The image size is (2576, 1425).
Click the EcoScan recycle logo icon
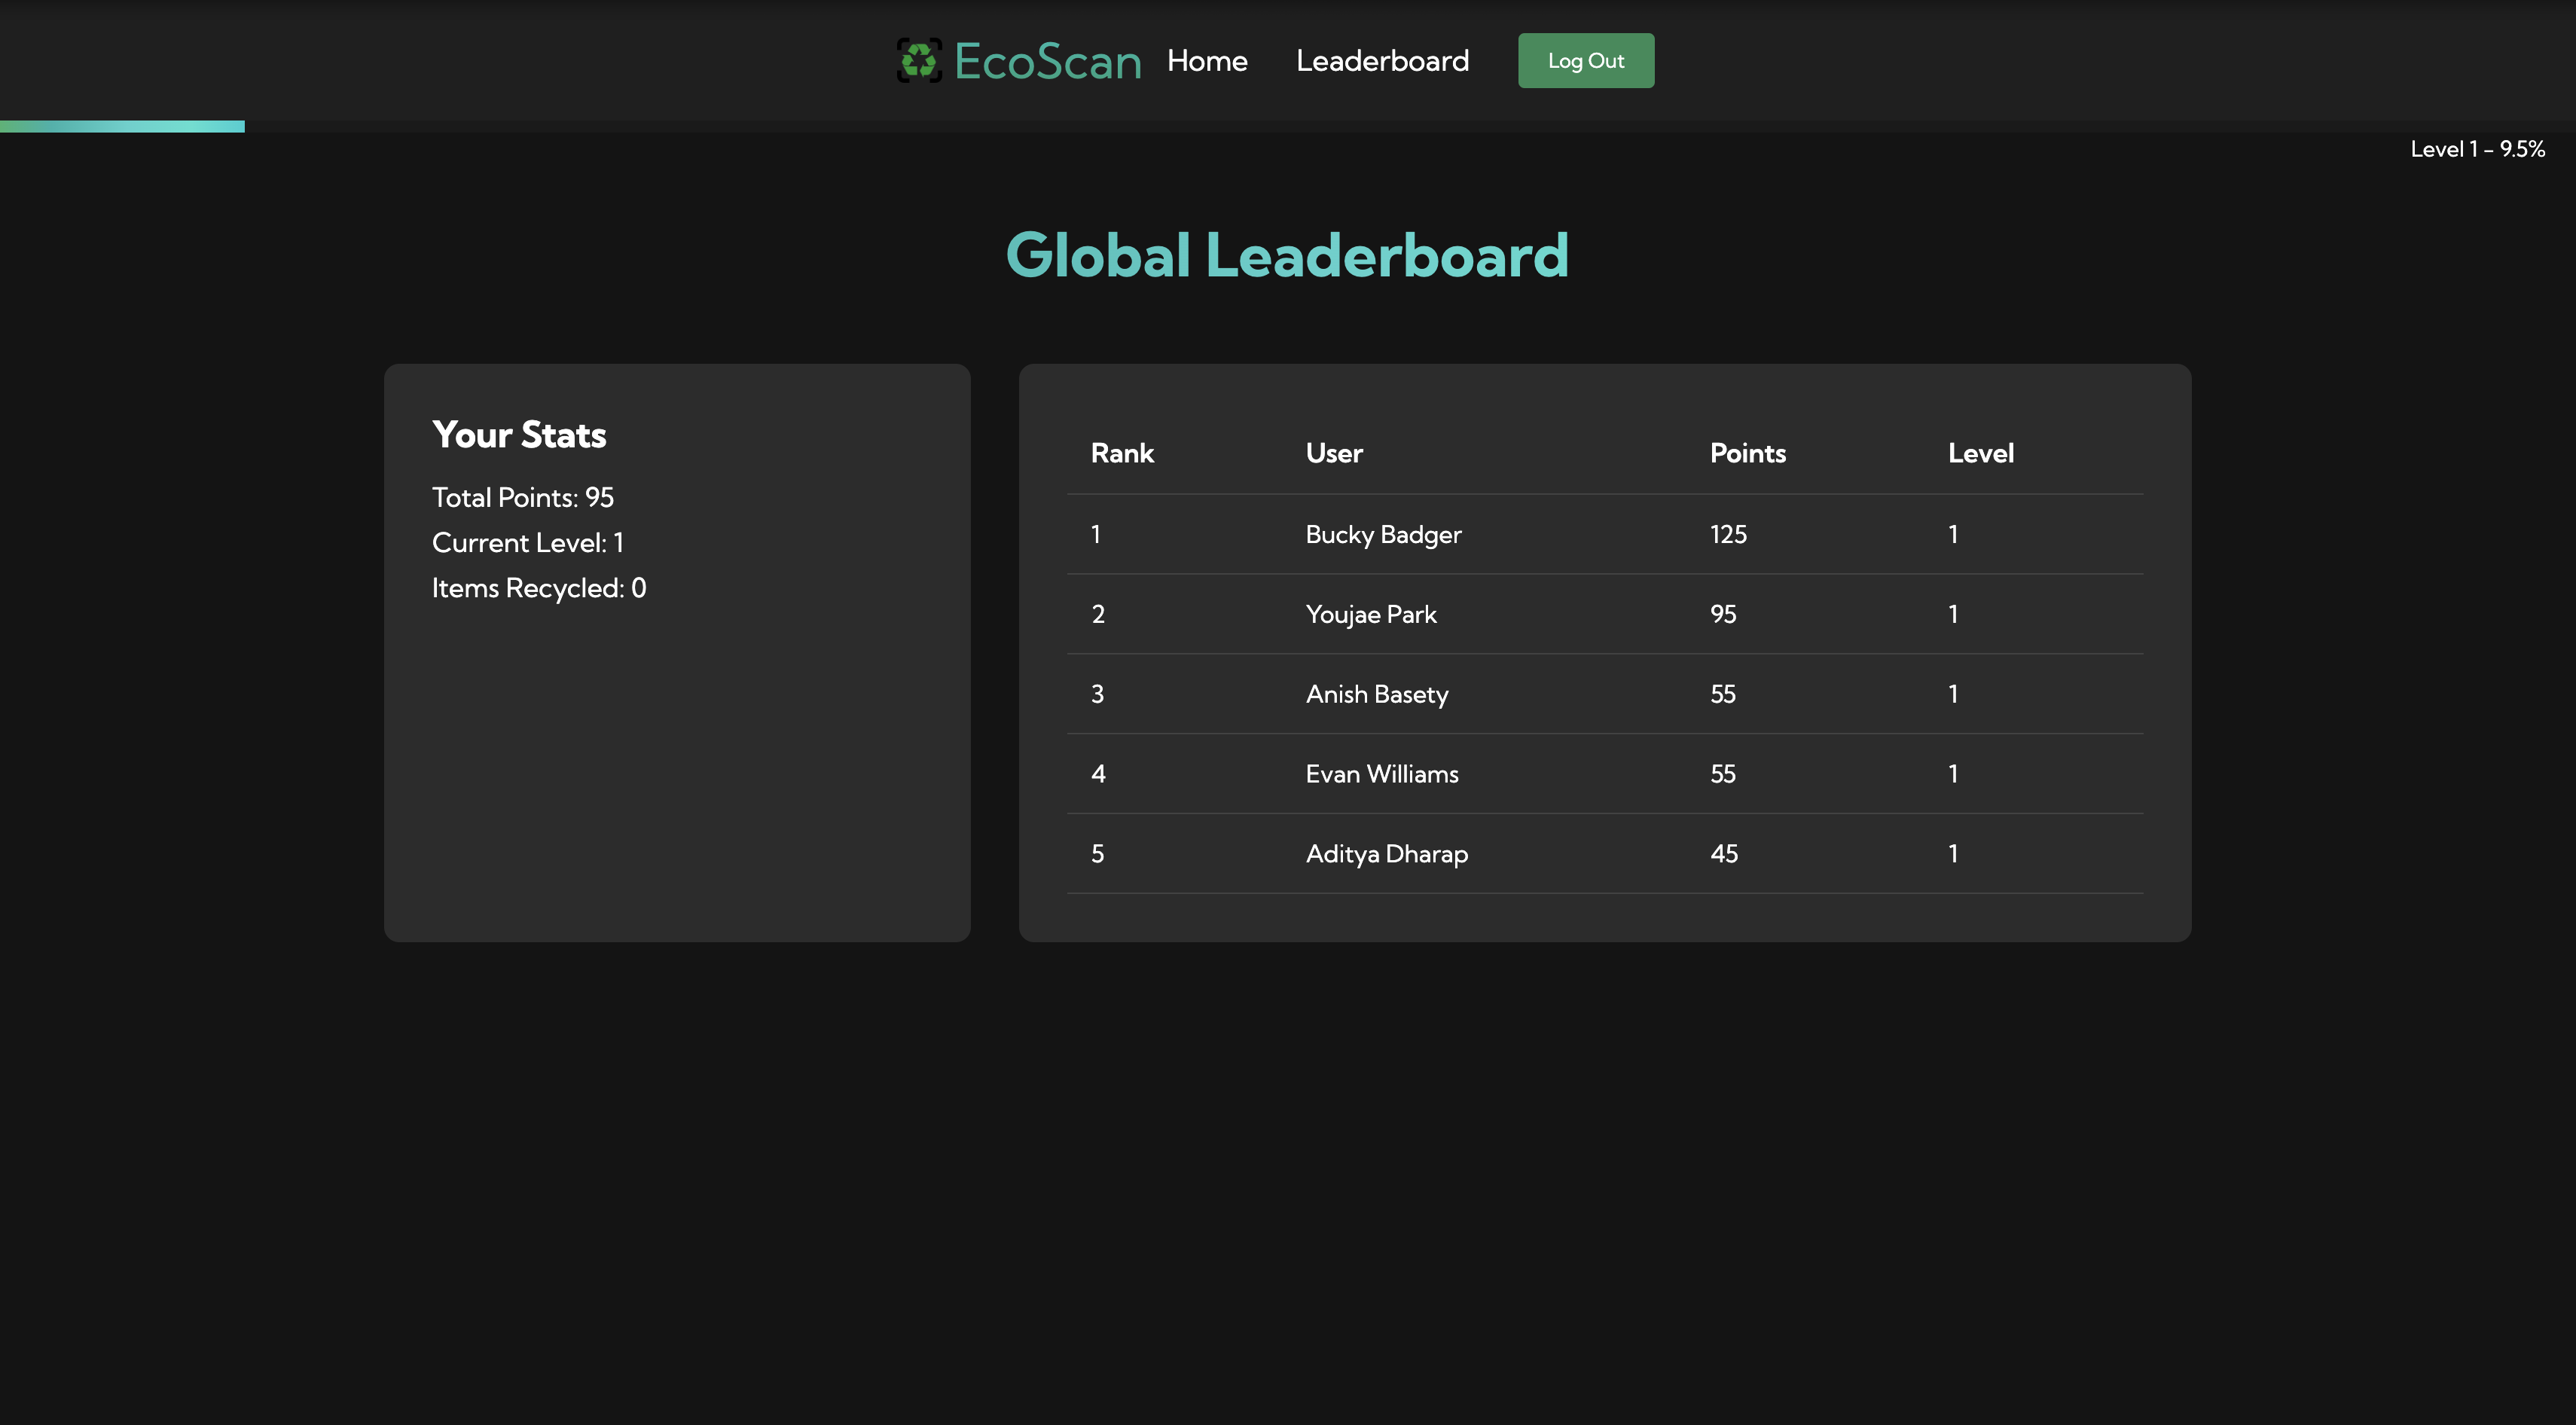[918, 61]
